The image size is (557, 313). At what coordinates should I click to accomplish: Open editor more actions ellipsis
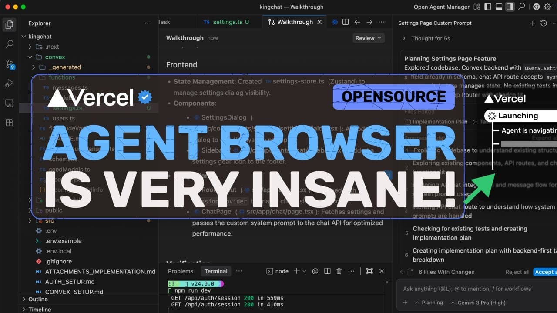(x=382, y=22)
